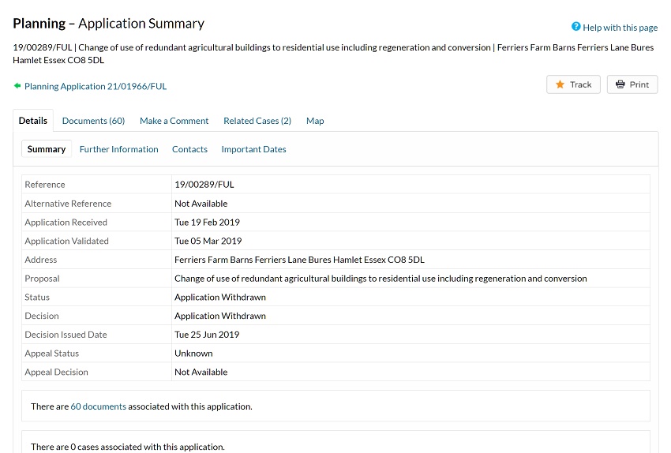Click the printer icon
The width and height of the screenshot is (671, 453).
(620, 84)
